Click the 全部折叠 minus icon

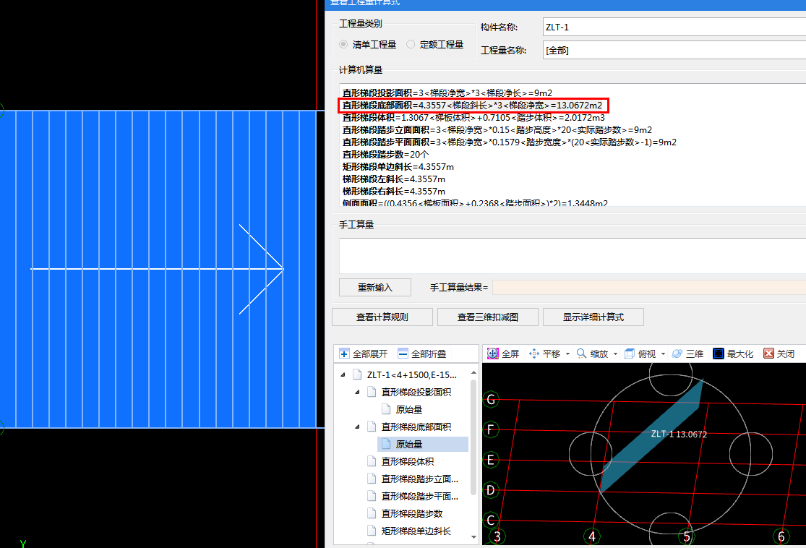click(x=403, y=354)
